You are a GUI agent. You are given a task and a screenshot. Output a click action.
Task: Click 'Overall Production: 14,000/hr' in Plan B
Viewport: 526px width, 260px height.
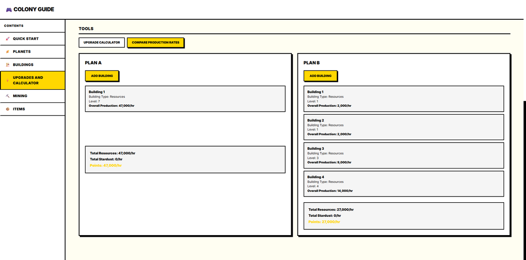pos(330,191)
